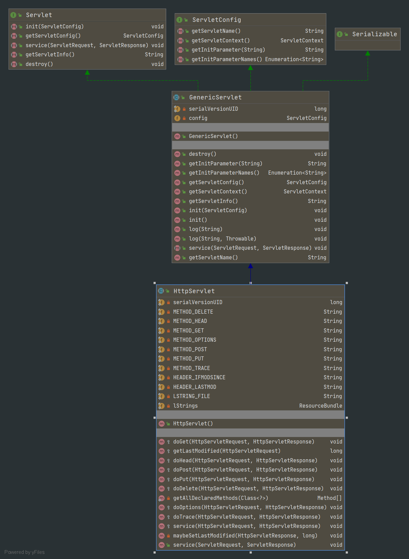
Task: Click field icon of config in GenericServlet
Action: point(177,118)
